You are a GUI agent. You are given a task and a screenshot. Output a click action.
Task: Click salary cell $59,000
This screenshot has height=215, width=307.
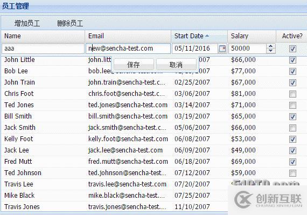[x=243, y=173]
